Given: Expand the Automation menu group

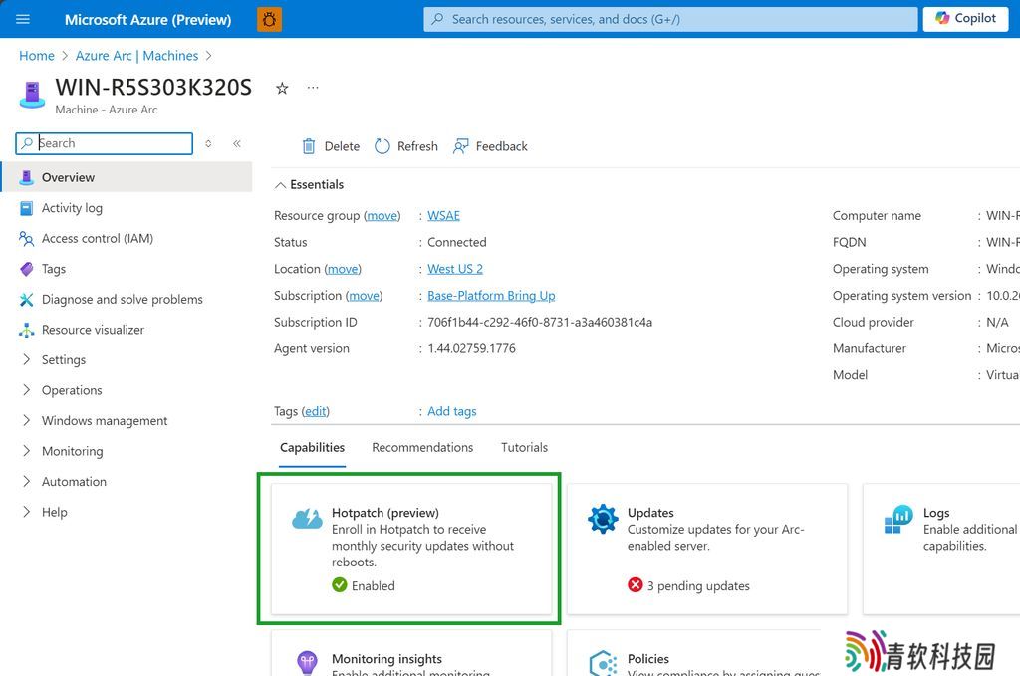Looking at the screenshot, I should coord(27,481).
